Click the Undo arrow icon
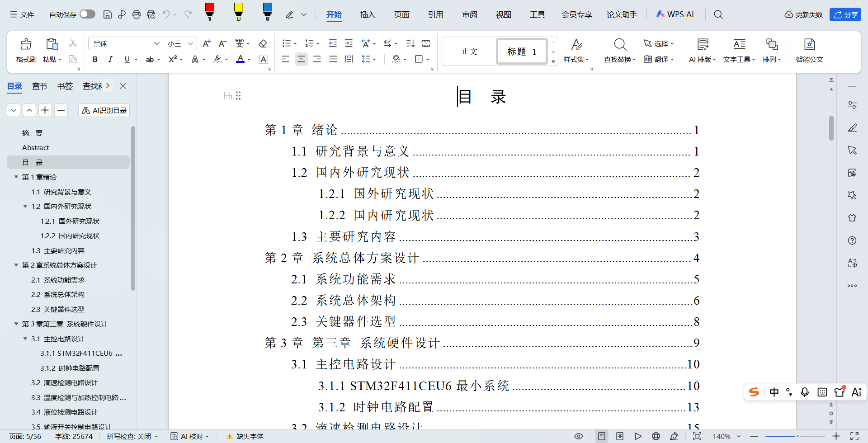868x443 pixels. 166,14
